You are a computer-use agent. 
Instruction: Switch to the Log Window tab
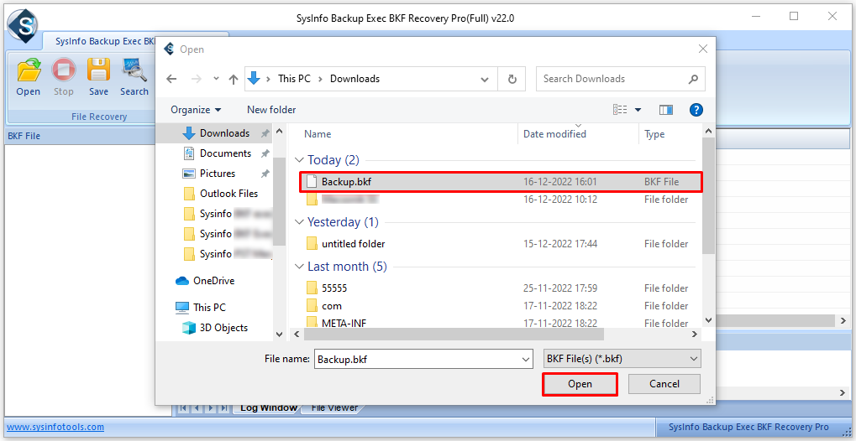coord(269,407)
